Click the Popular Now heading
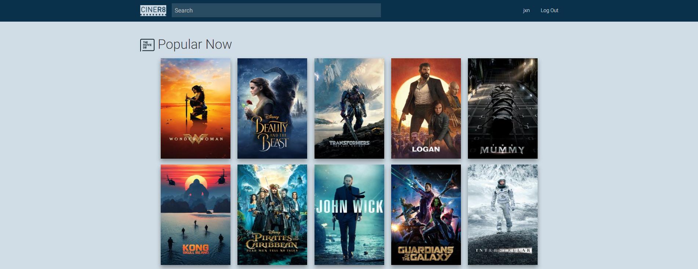698x269 pixels. coord(195,44)
